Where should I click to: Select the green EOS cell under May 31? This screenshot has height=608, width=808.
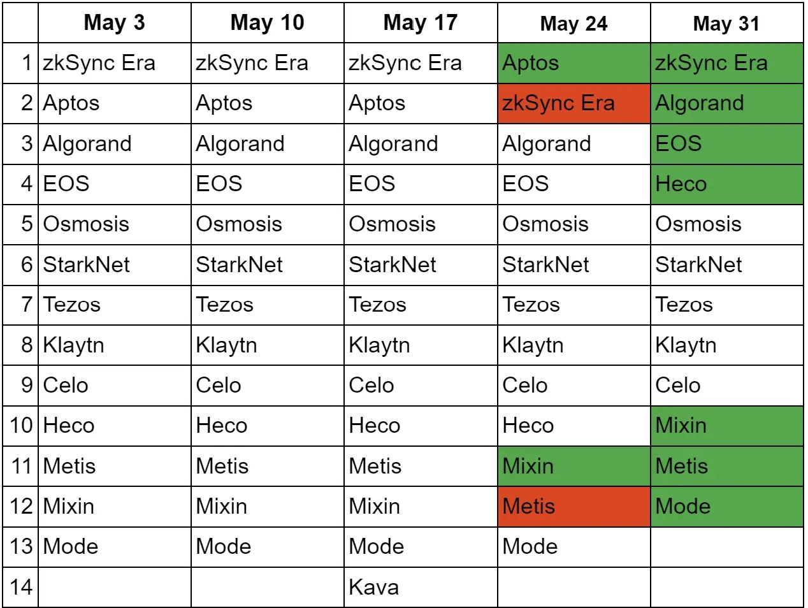pos(726,143)
